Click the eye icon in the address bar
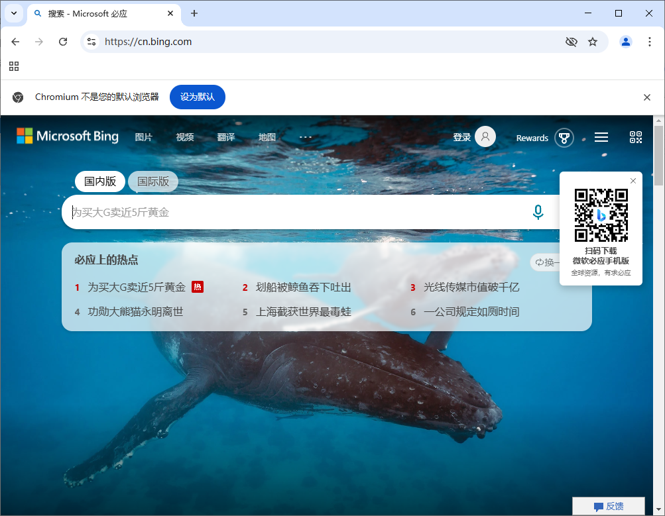 click(x=571, y=41)
